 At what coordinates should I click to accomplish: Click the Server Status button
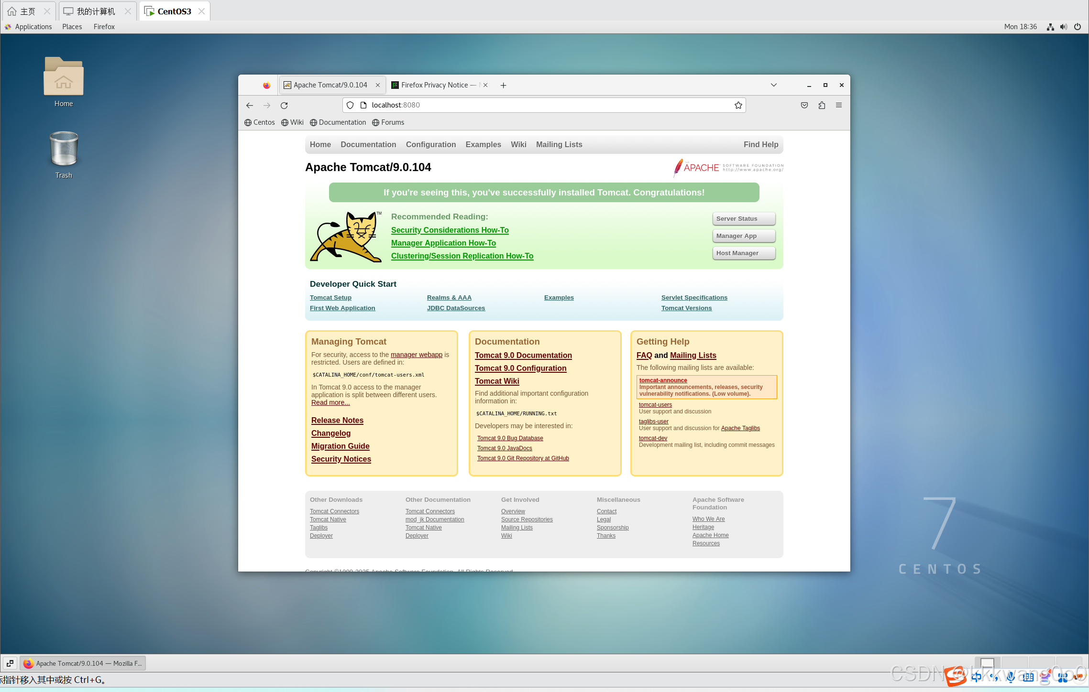tap(743, 219)
